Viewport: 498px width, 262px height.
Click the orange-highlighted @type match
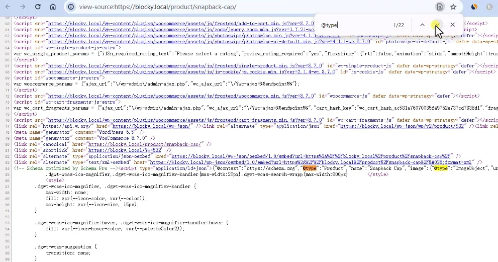310,168
